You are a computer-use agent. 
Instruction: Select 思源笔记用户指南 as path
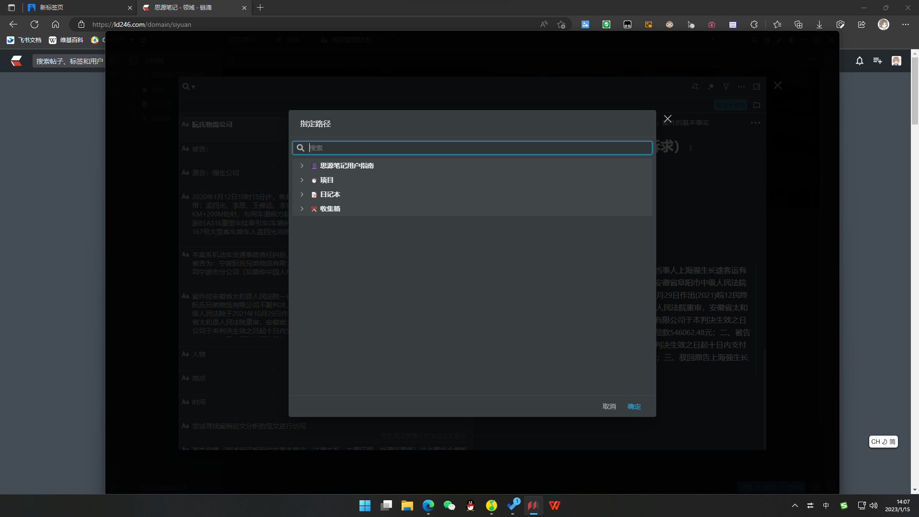347,166
